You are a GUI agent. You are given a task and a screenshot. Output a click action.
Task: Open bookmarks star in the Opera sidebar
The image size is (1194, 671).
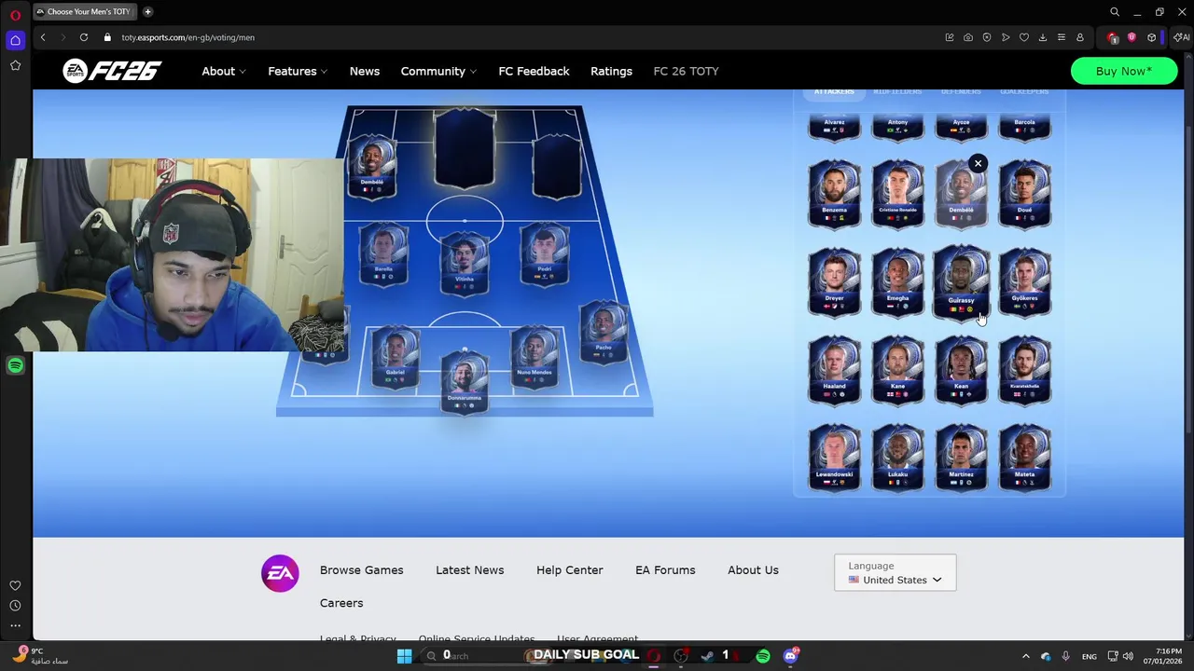coord(15,65)
